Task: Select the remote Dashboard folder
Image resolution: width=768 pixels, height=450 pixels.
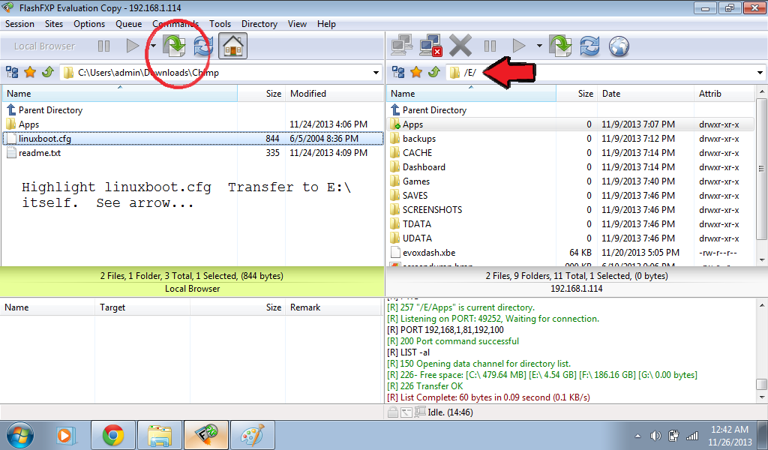Action: click(571, 167)
